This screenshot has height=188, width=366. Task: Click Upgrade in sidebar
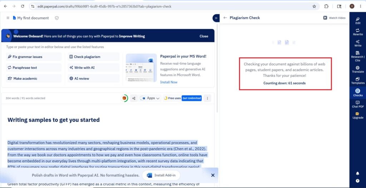point(358,115)
